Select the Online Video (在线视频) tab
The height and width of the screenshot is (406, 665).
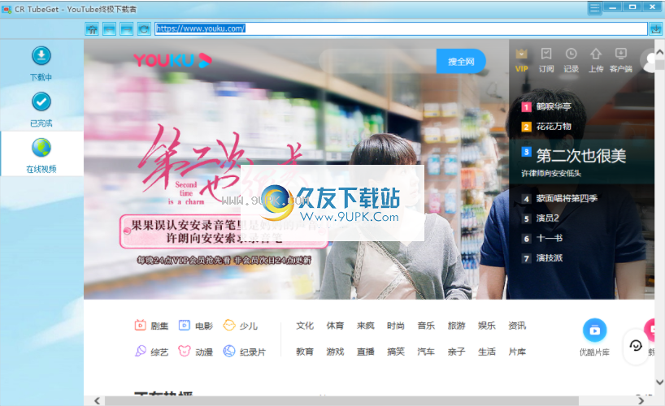pyautogui.click(x=41, y=155)
